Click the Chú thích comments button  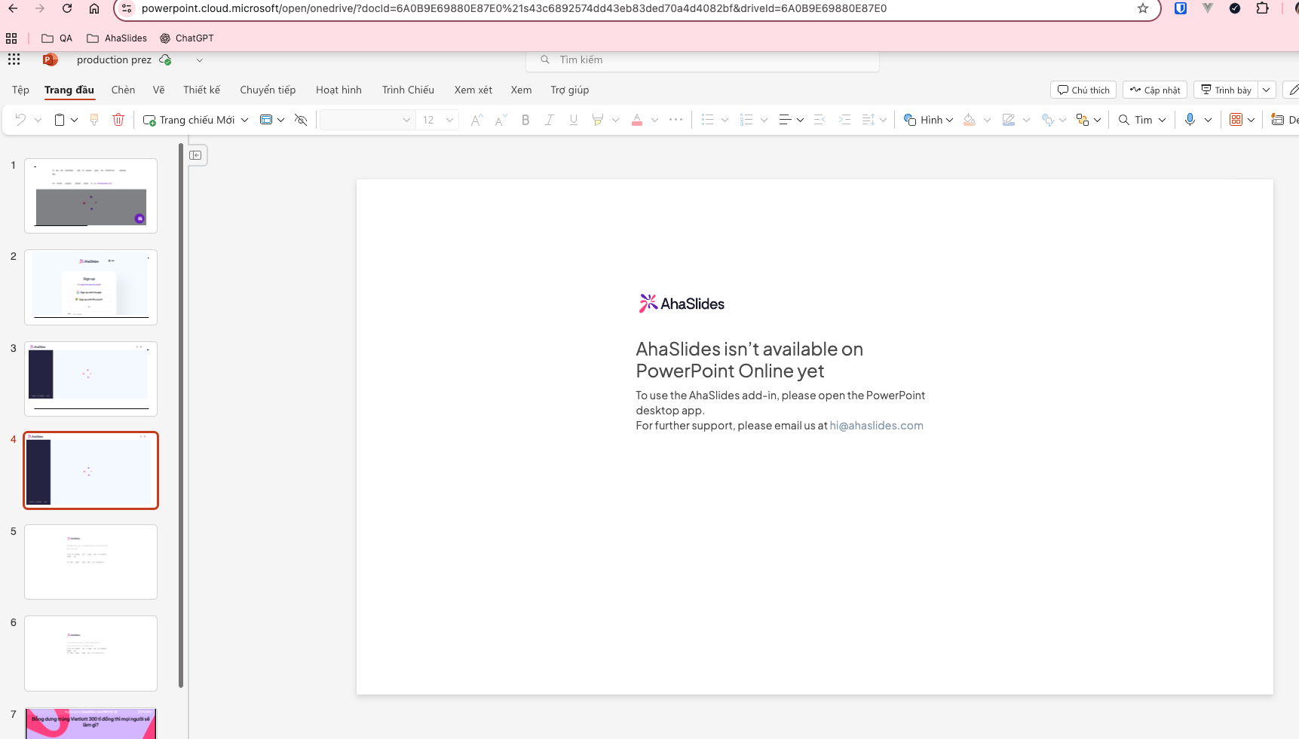click(x=1083, y=90)
